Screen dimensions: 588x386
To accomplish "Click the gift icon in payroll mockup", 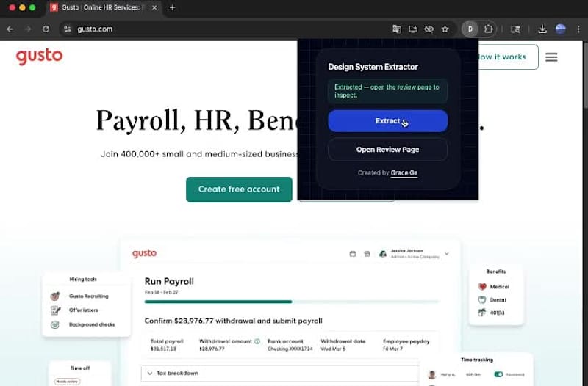I will (x=367, y=254).
